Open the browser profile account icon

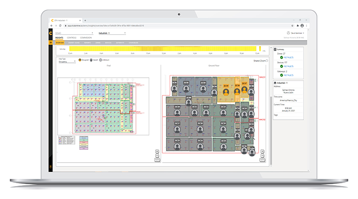[x=302, y=26]
